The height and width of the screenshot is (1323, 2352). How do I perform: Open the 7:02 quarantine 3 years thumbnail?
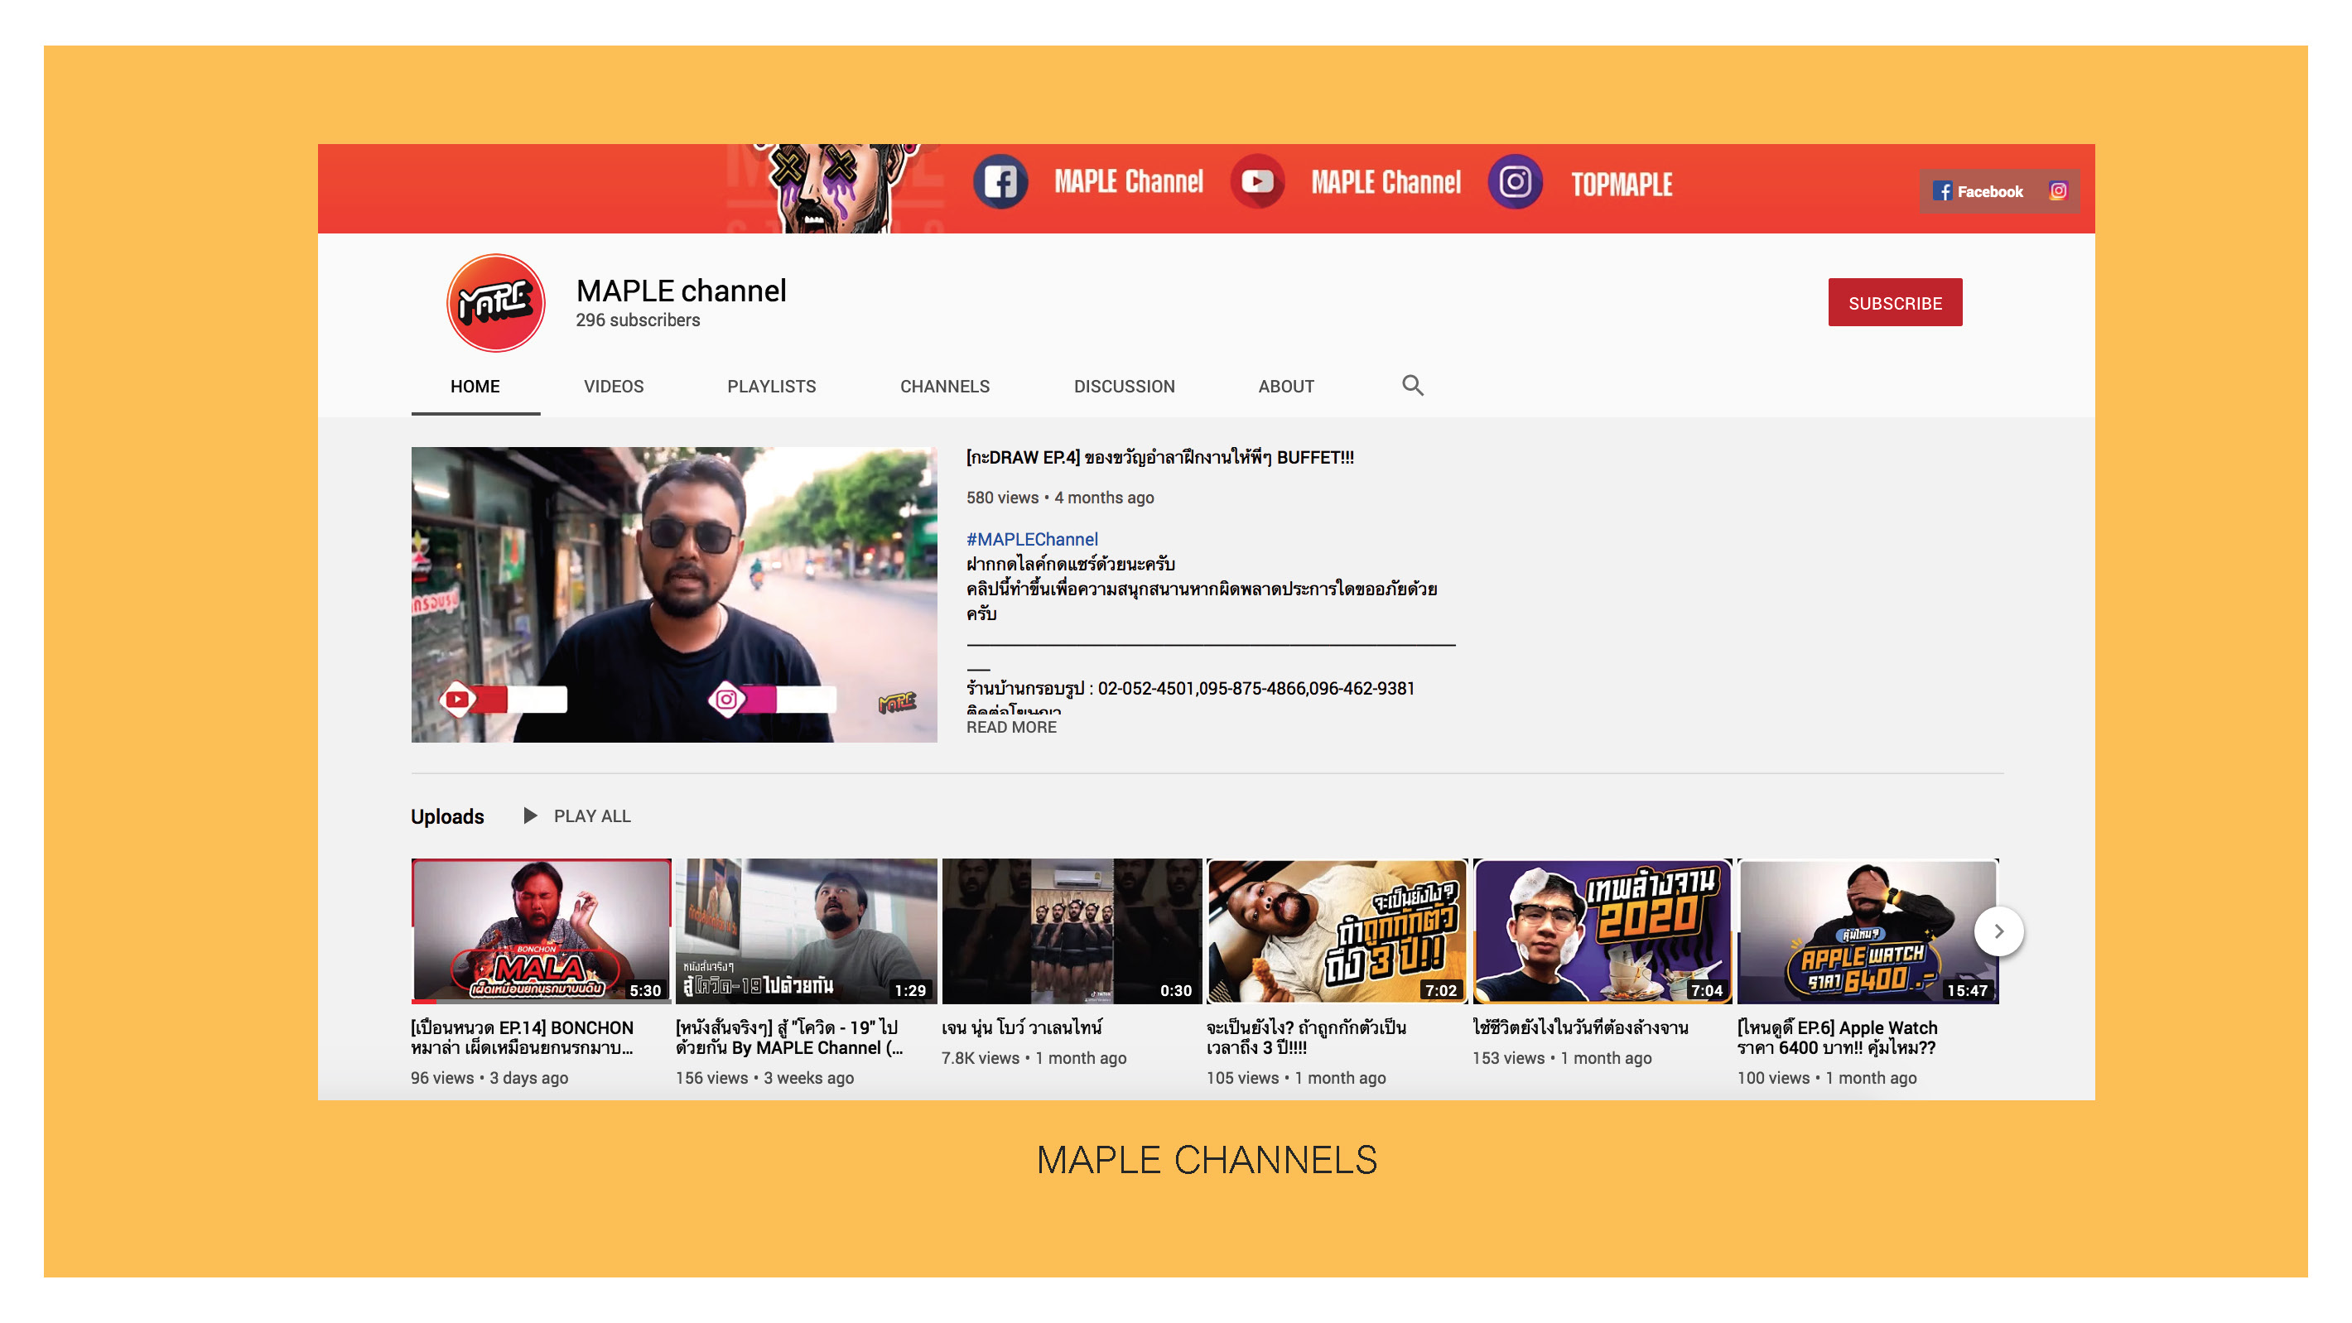click(1337, 931)
